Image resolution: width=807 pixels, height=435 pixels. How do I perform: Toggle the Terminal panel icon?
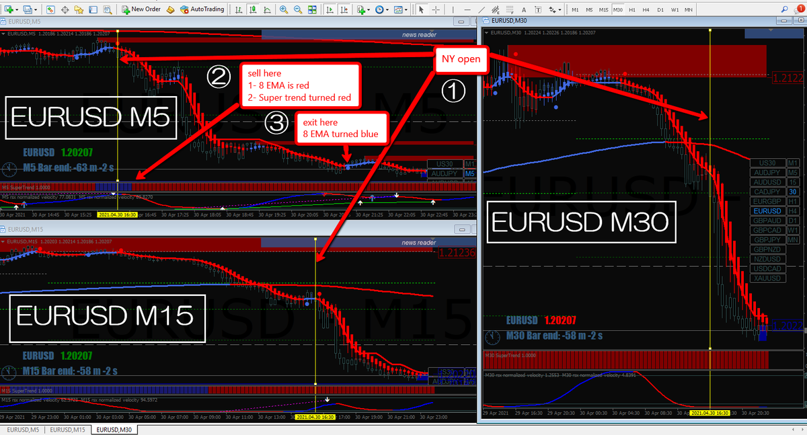pos(93,9)
